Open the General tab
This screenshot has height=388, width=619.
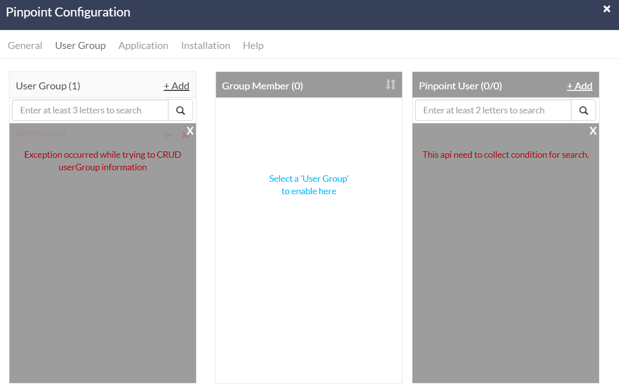pos(25,45)
